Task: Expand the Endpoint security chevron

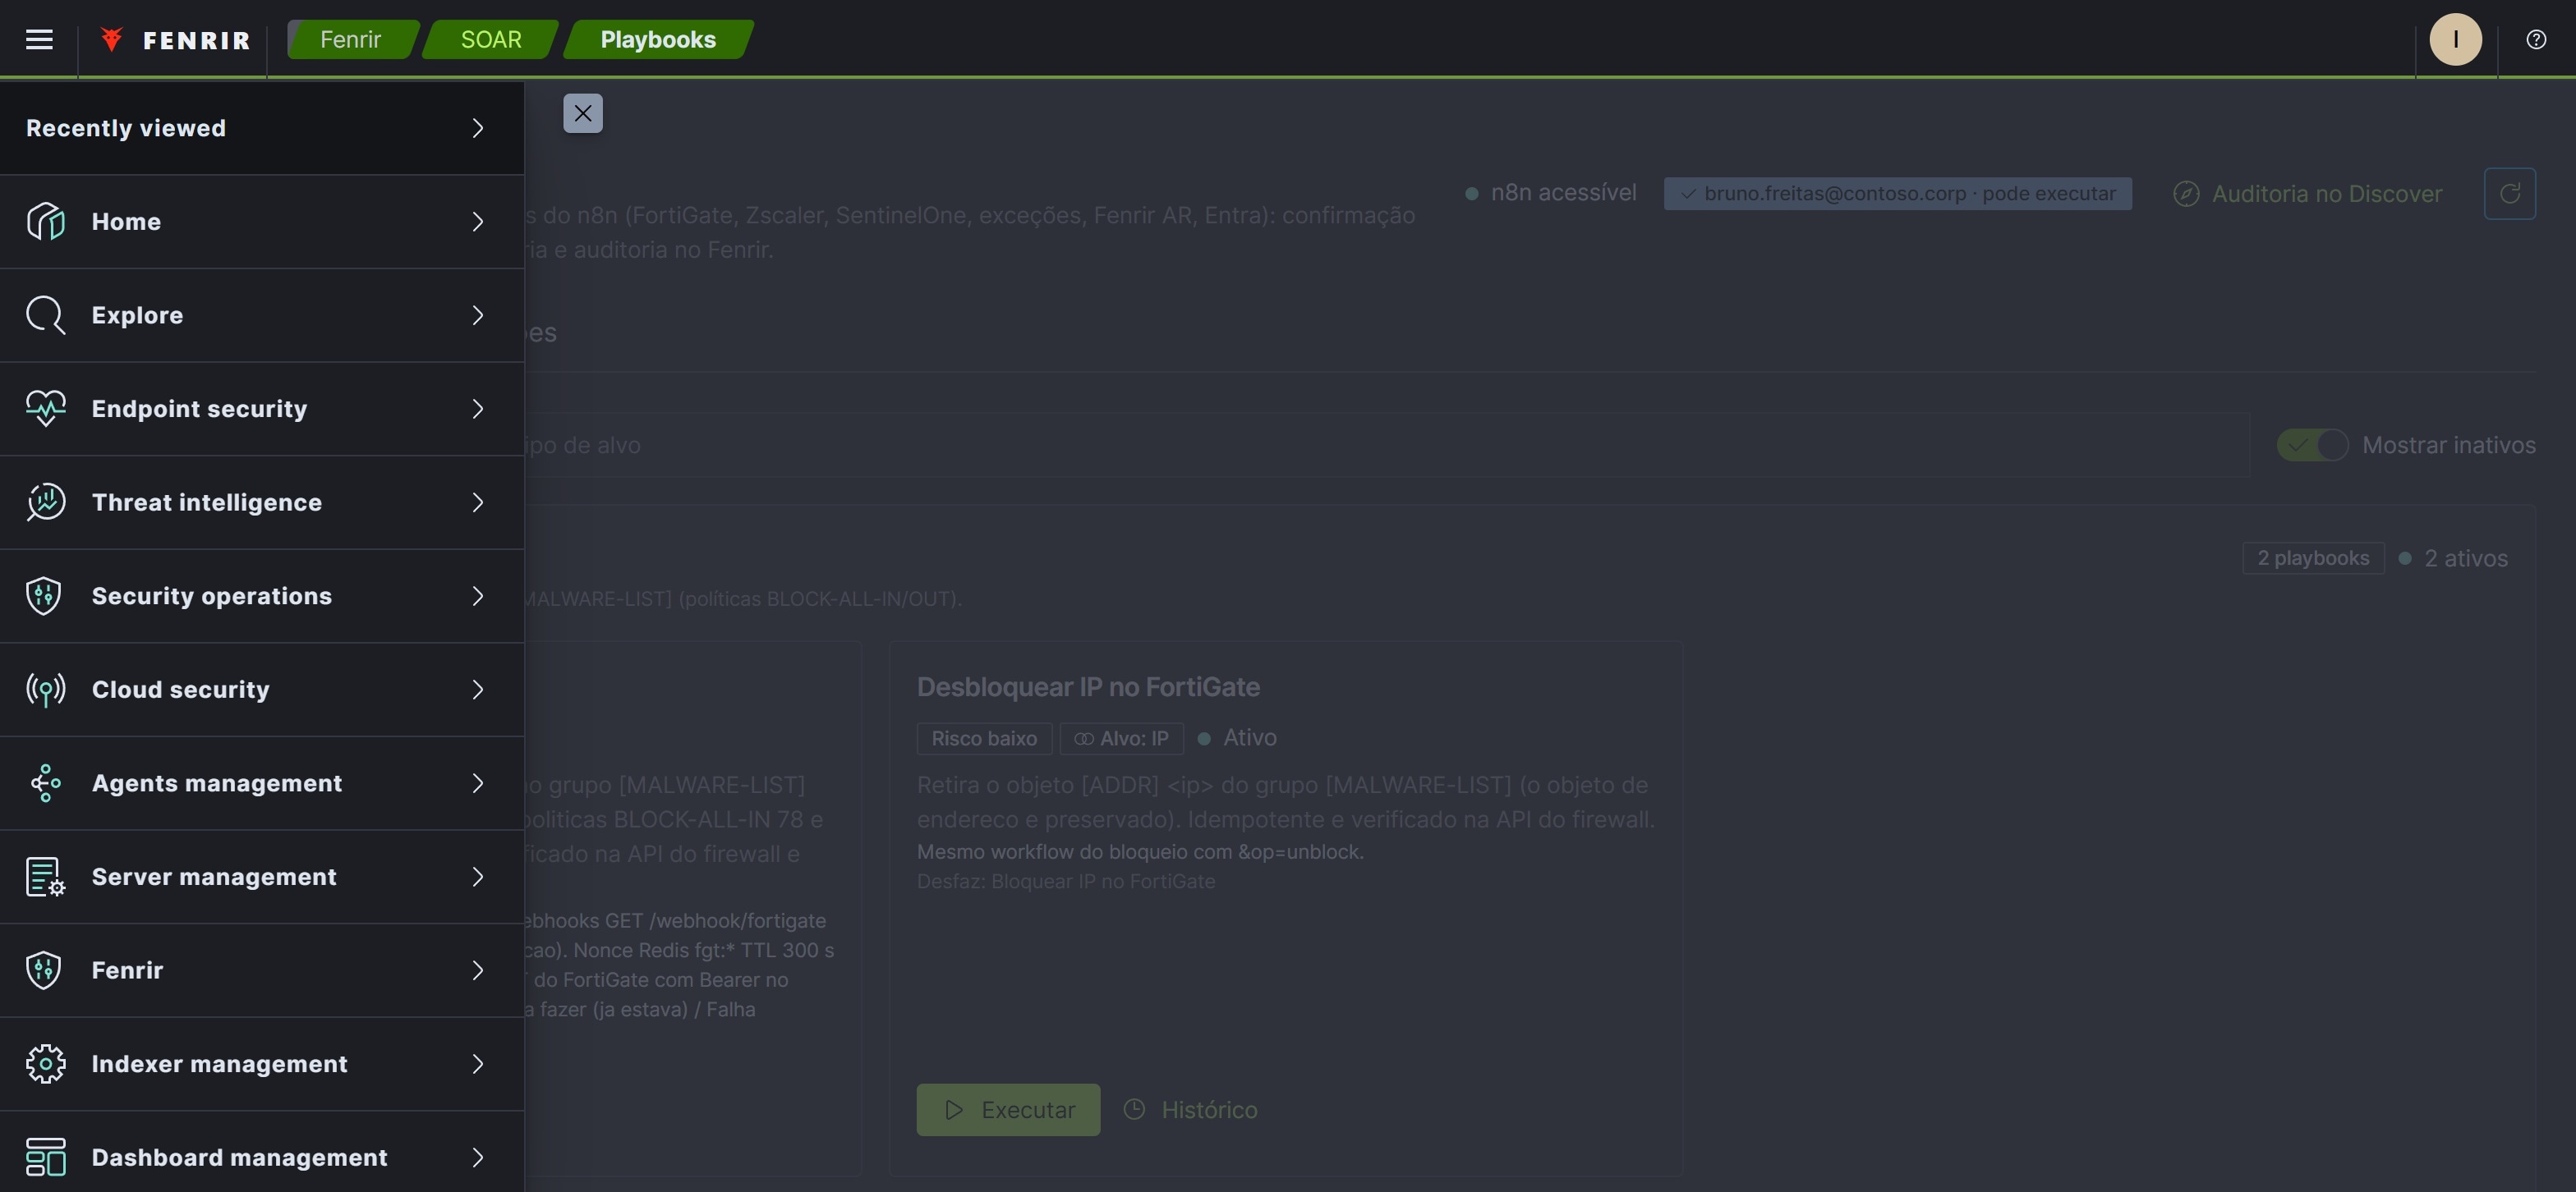Action: pyautogui.click(x=478, y=409)
